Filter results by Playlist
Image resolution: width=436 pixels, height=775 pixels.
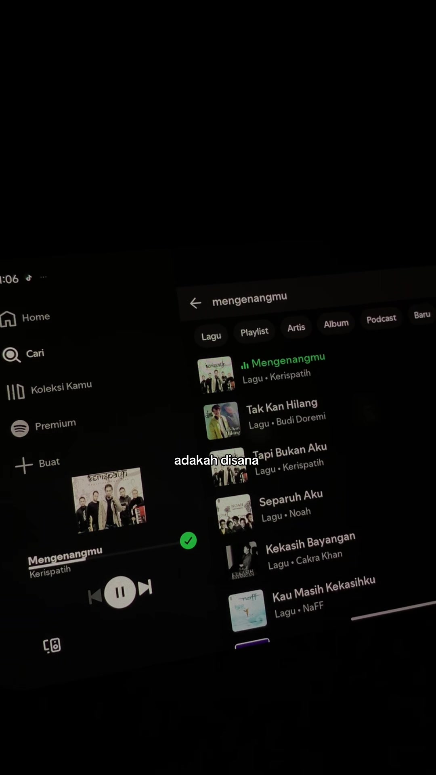click(x=254, y=332)
